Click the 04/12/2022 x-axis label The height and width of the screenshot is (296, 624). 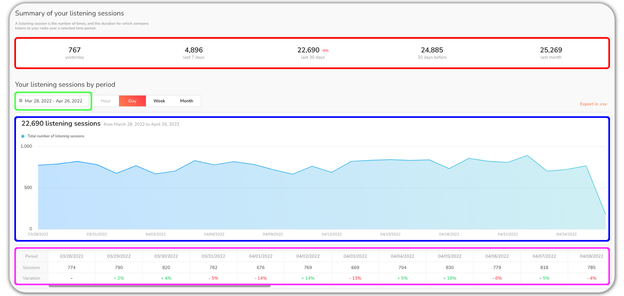tap(331, 234)
